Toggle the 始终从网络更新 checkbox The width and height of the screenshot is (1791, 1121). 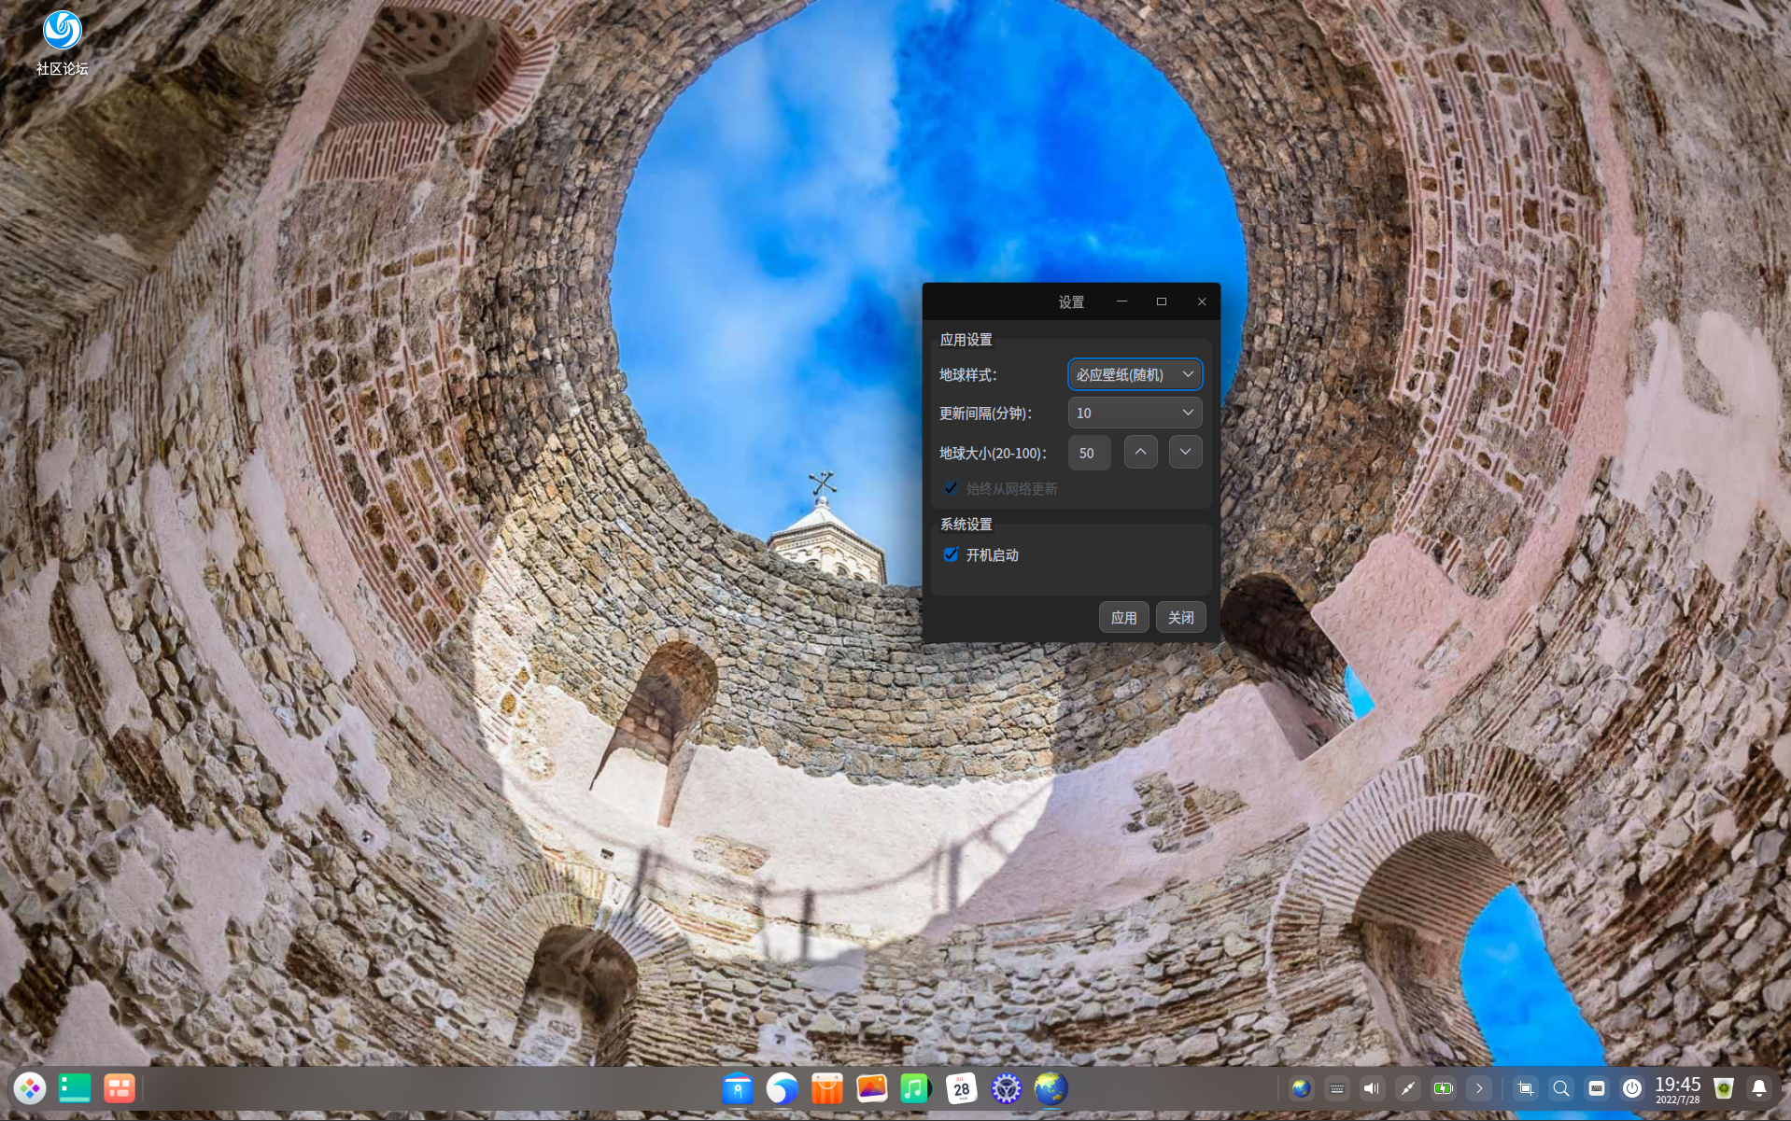click(x=951, y=488)
